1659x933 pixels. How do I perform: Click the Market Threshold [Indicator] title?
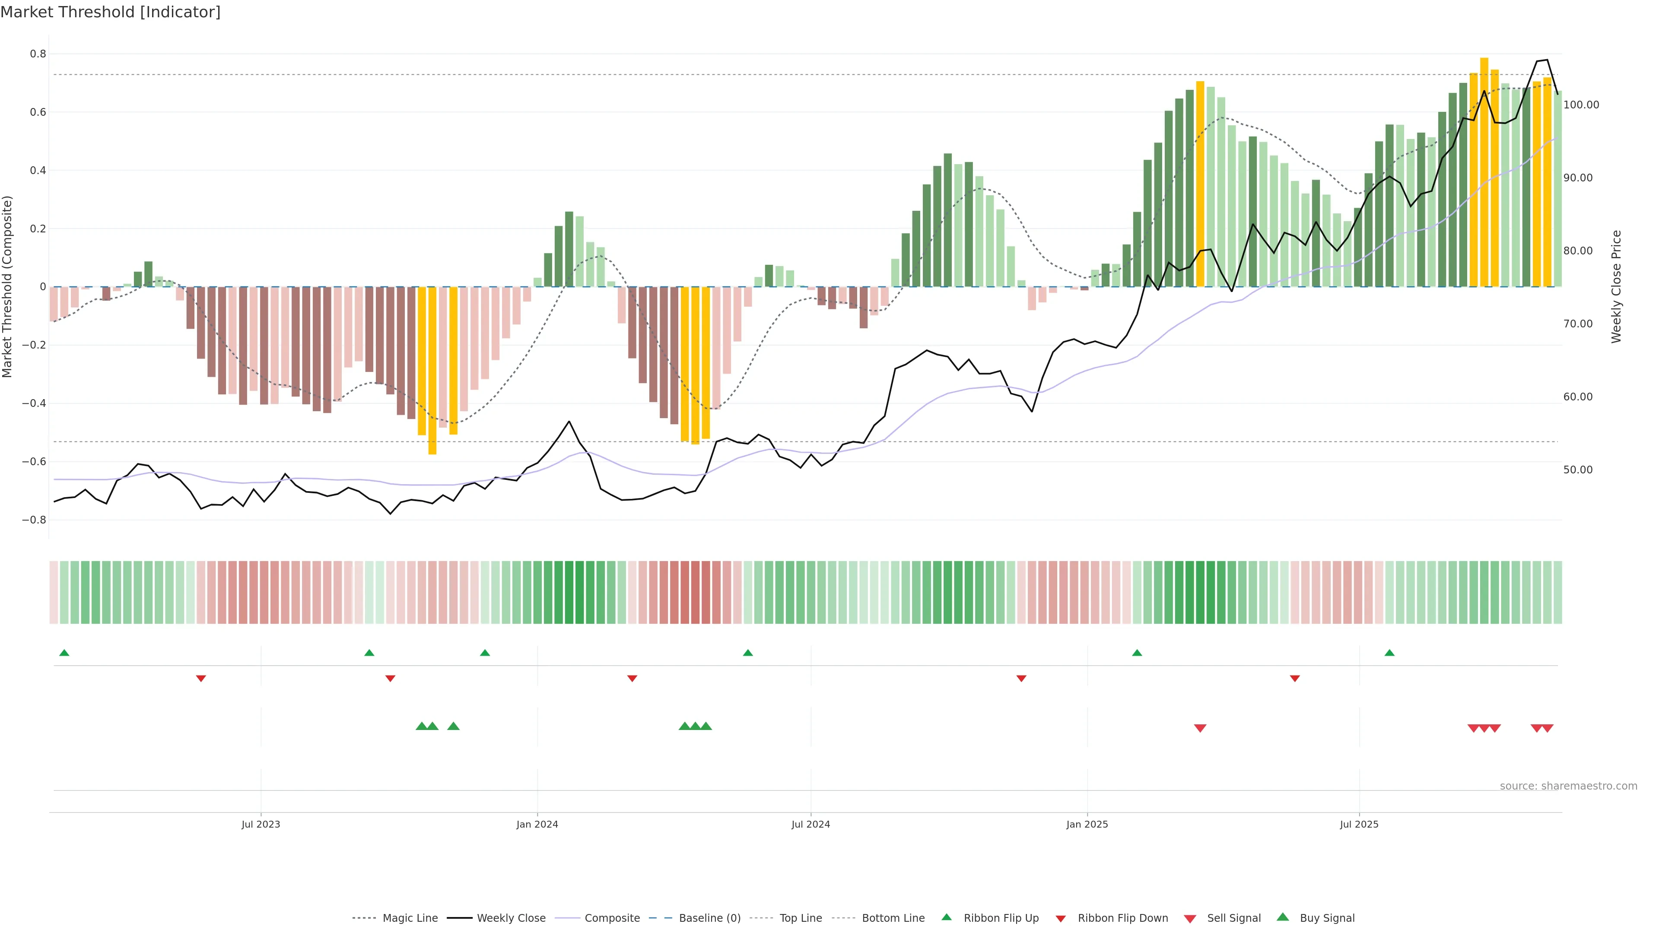coord(110,12)
